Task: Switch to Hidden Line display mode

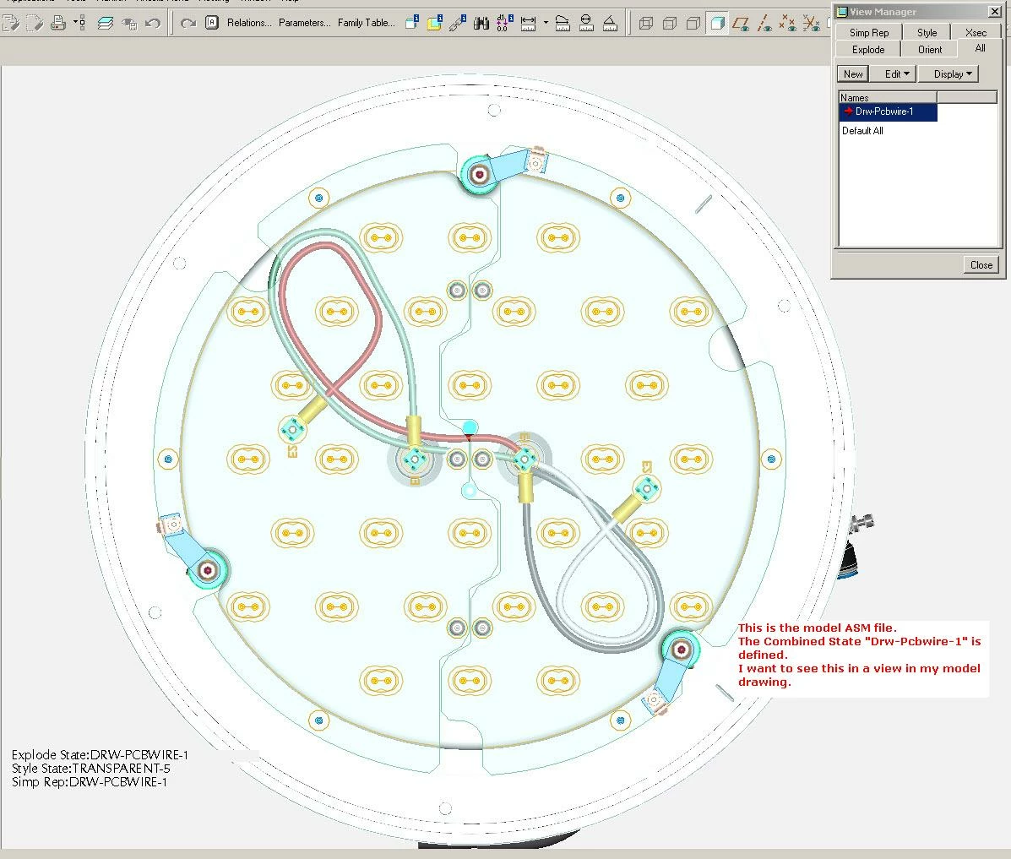Action: (x=670, y=24)
